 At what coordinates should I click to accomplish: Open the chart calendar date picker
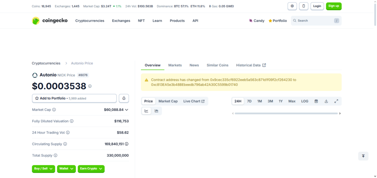click(x=316, y=101)
